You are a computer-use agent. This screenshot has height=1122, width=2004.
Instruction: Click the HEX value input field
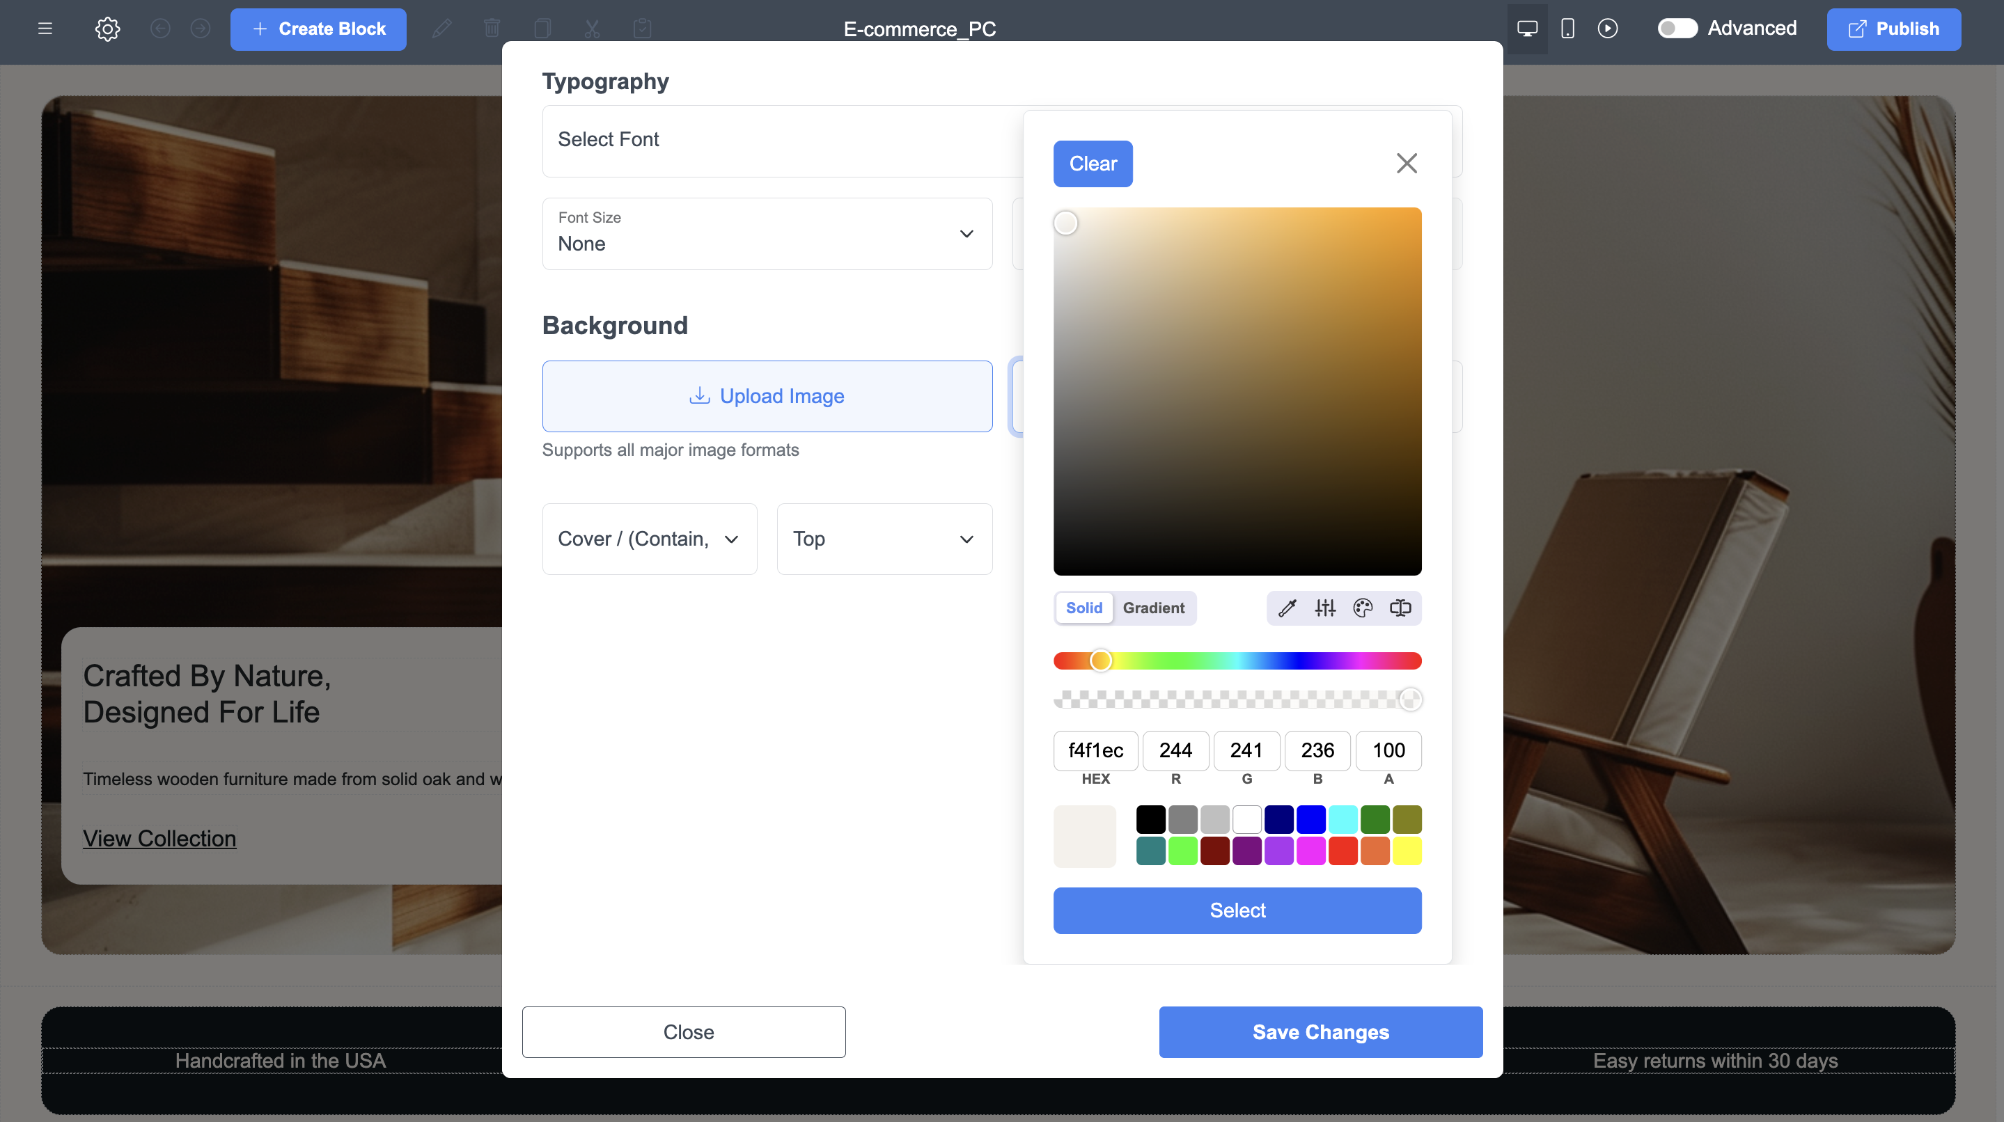coord(1095,750)
